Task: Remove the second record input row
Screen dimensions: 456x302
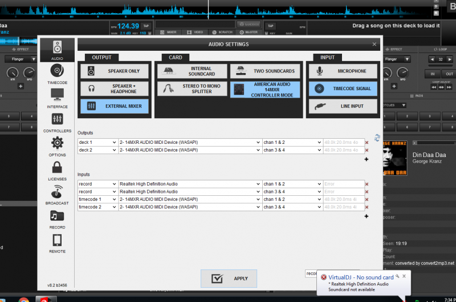Action: click(x=367, y=192)
